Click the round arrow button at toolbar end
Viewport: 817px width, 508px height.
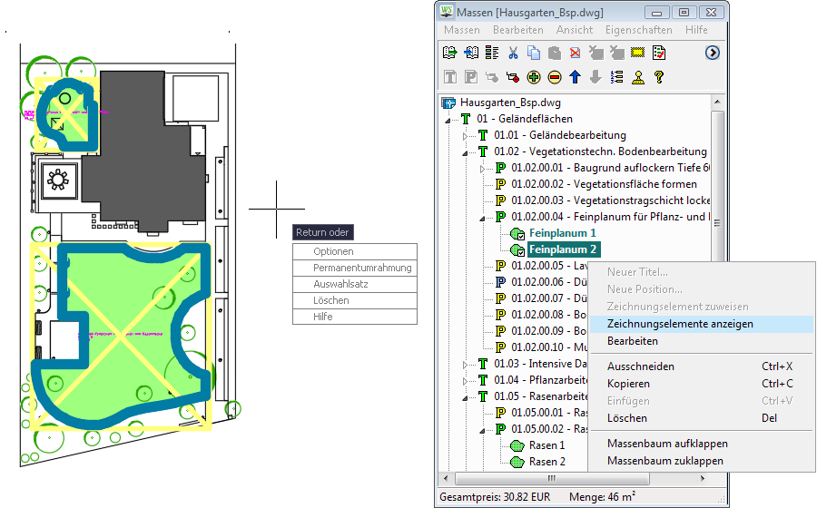713,53
